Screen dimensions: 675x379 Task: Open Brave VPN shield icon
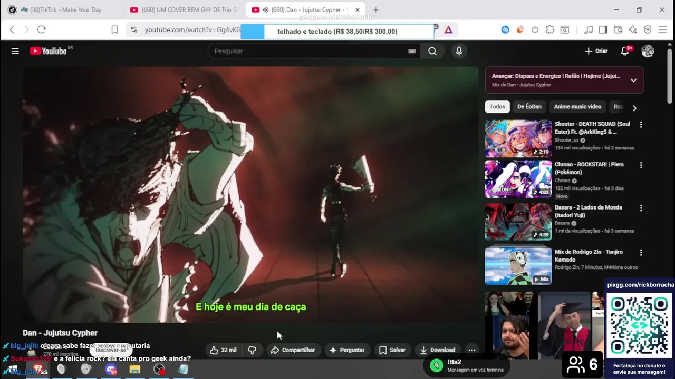click(648, 30)
